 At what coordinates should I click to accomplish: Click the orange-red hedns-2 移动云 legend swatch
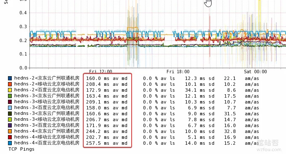click(10, 84)
